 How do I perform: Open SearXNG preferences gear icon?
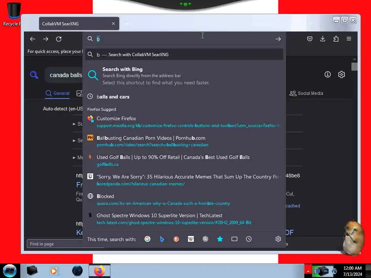(x=341, y=75)
